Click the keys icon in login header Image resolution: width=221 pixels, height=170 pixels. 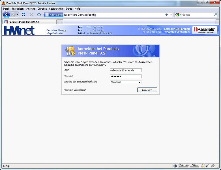coord(70,51)
